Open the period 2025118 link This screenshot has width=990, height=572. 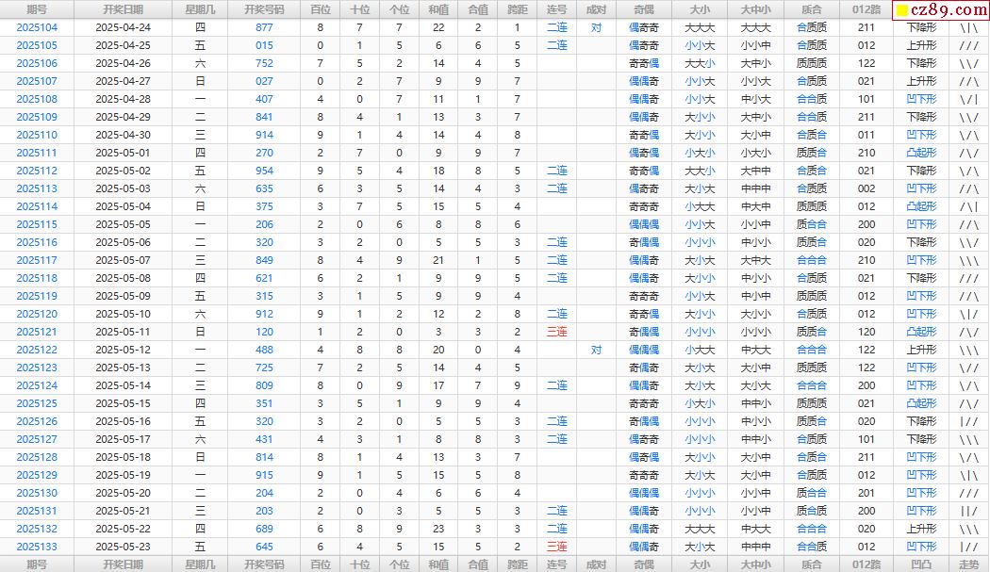(37, 278)
